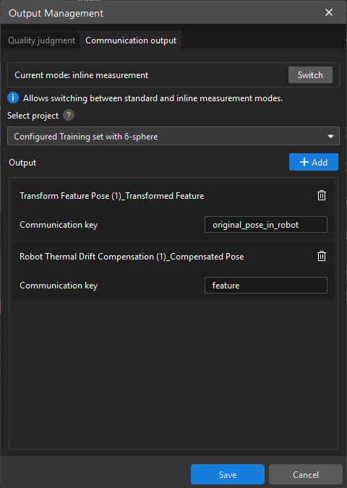The width and height of the screenshot is (347, 488).
Task: Save the output management settings
Action: [228, 474]
